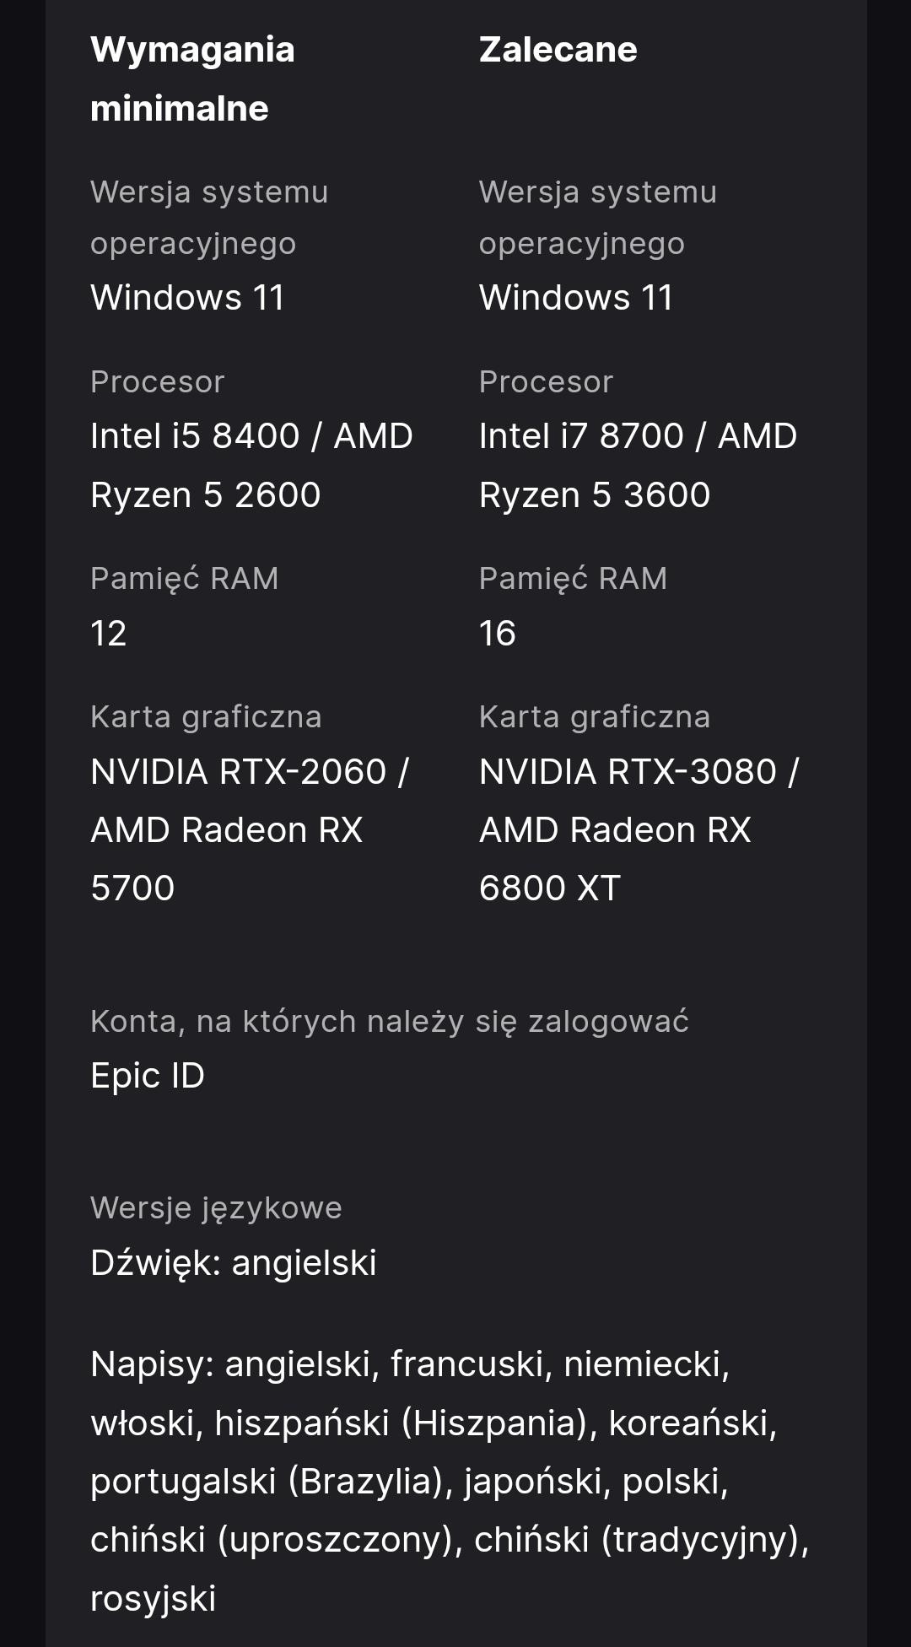Tap the minimum RAM value 12
Image resolution: width=911 pixels, height=1647 pixels.
click(109, 634)
